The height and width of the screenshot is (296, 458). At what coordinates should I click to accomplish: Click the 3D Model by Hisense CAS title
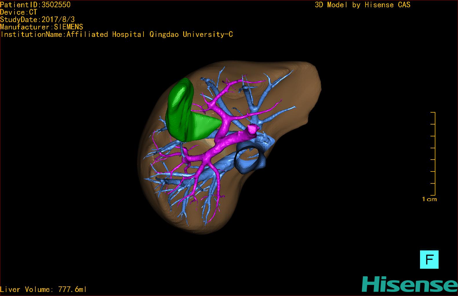tap(362, 5)
